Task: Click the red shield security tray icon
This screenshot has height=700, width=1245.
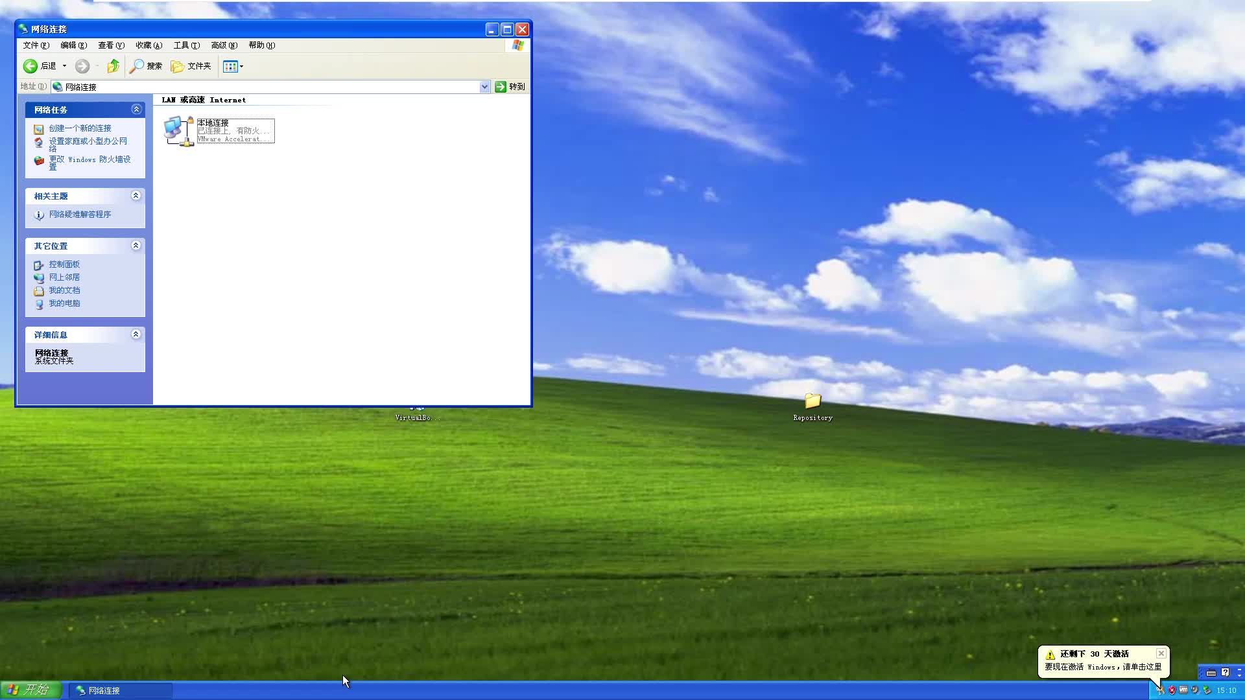Action: [1172, 690]
